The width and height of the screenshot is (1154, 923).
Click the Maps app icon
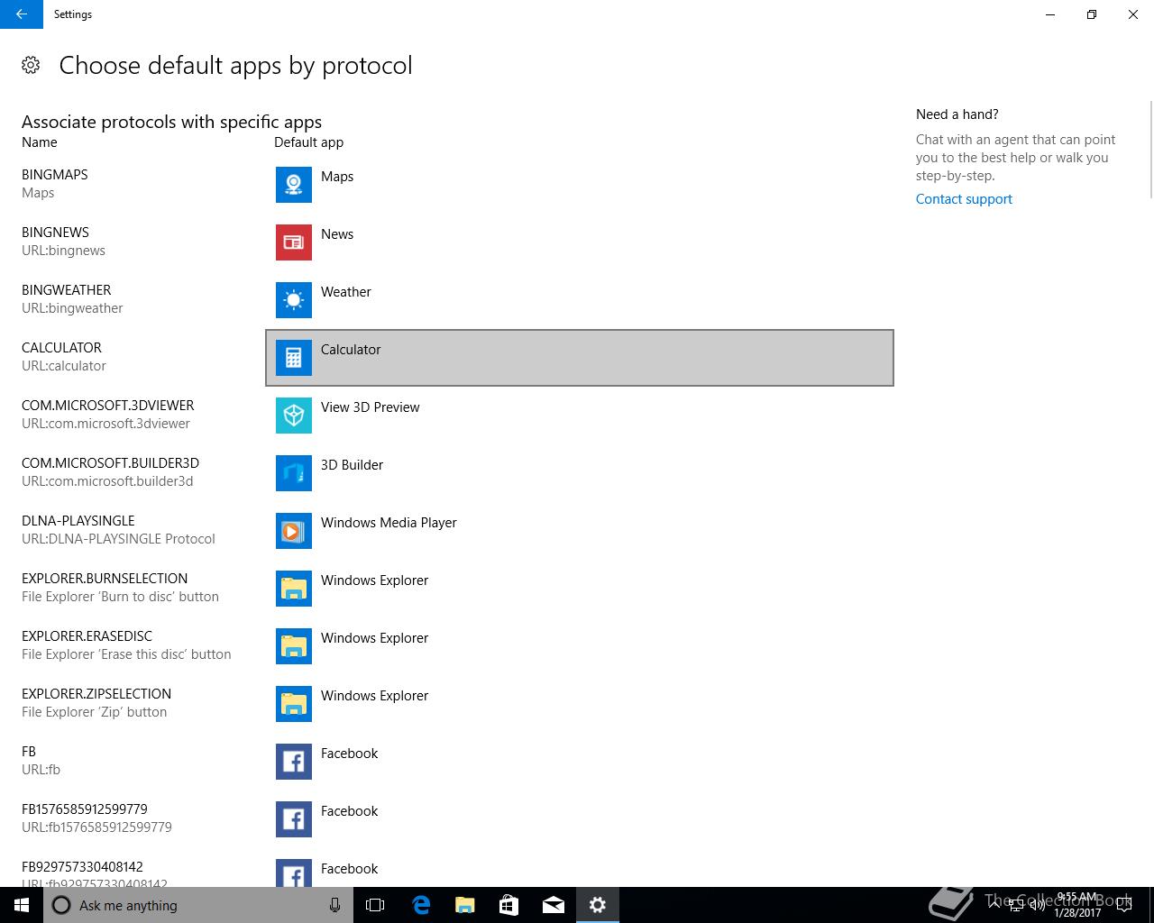coord(294,185)
